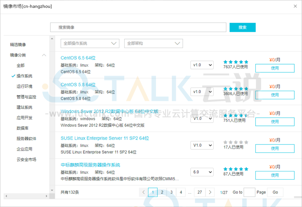Image resolution: width=302 pixels, height=207 pixels.
Task: Open SUSE Linux Enterprise Server 11 SP2 link
Action: click(105, 138)
